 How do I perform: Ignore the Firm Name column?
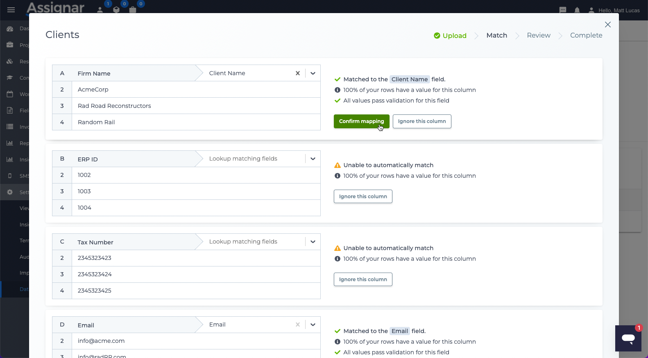point(422,121)
